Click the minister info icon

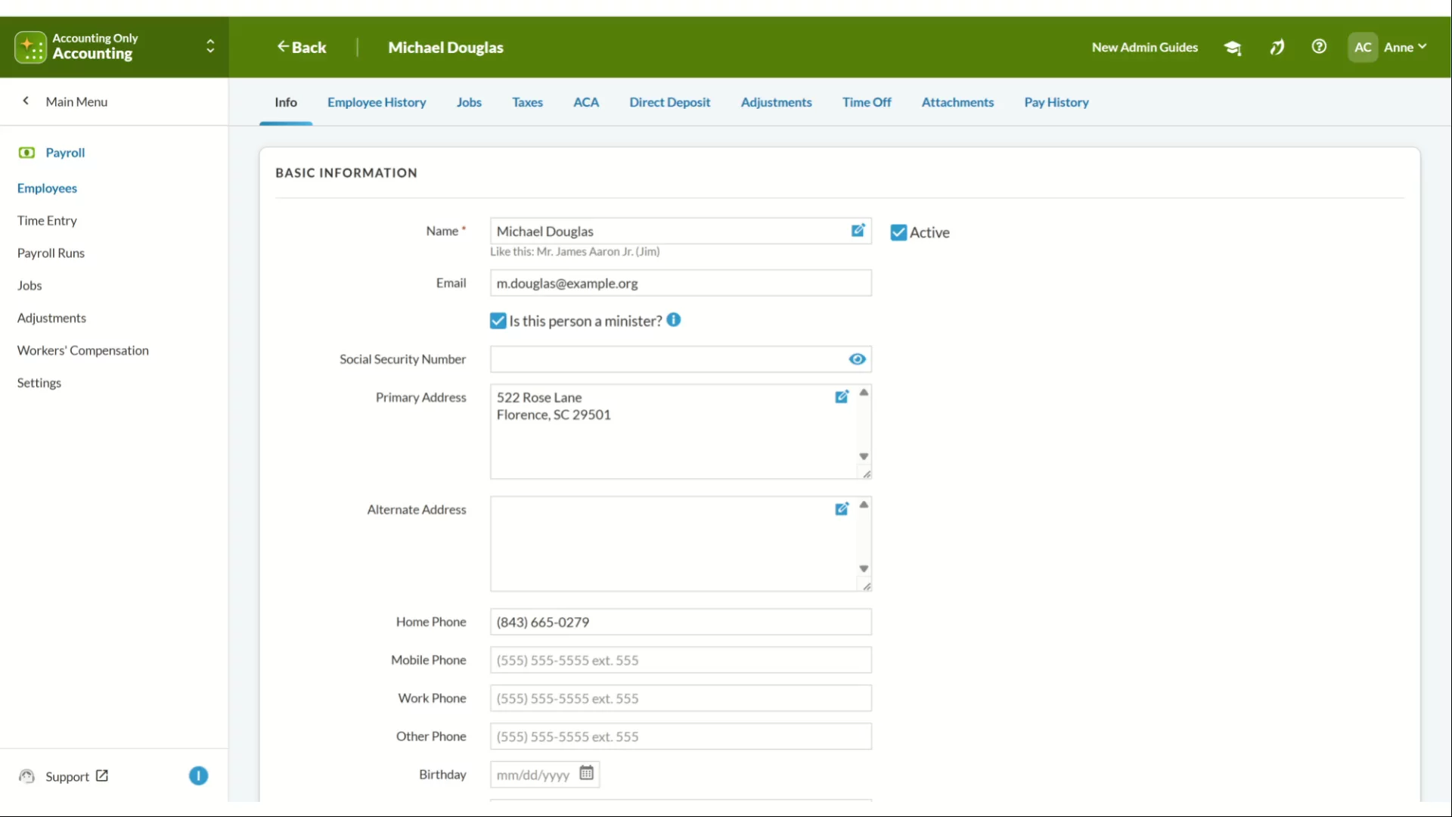tap(674, 320)
